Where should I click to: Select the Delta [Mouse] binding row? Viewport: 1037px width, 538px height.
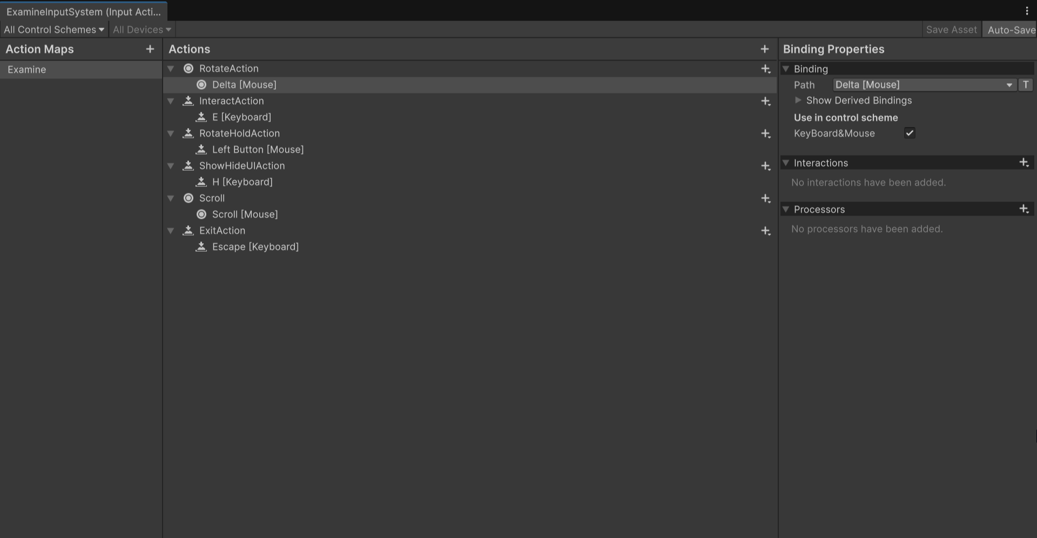point(470,85)
